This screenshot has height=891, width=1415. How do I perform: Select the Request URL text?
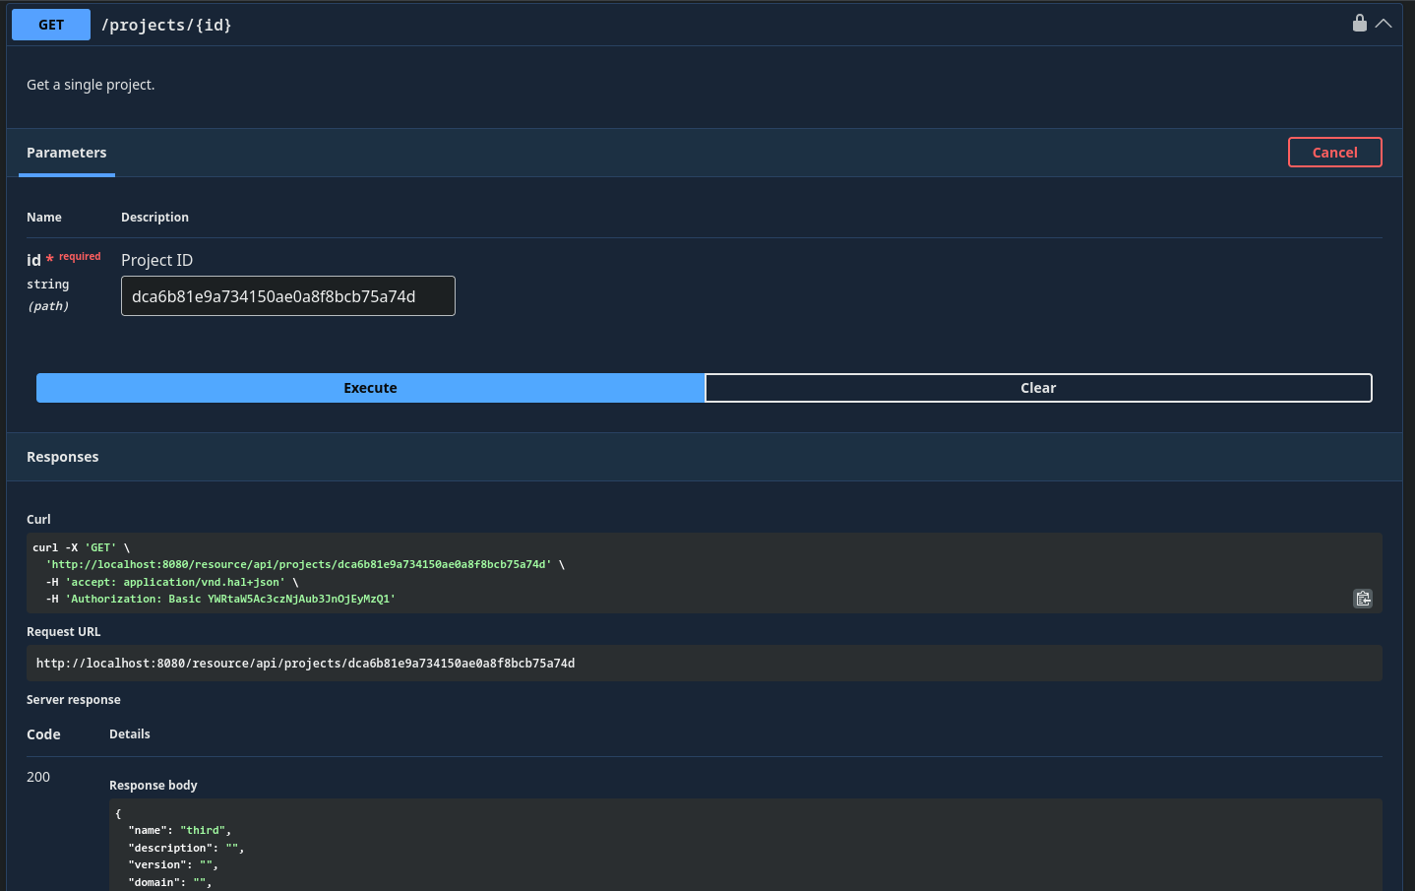[x=305, y=664]
